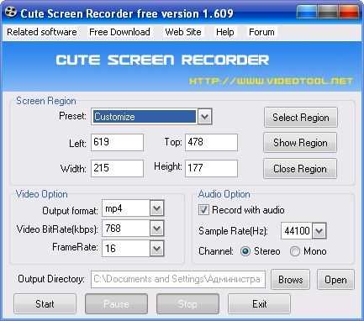Click the Select Region button
The width and height of the screenshot is (364, 321).
click(x=301, y=117)
